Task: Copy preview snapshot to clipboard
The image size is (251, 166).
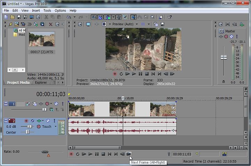Action: (155, 24)
